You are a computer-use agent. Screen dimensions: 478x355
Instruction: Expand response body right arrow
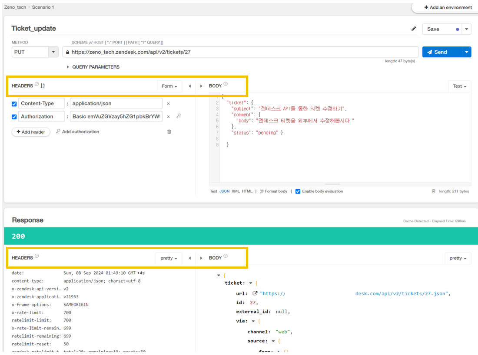(x=201, y=258)
